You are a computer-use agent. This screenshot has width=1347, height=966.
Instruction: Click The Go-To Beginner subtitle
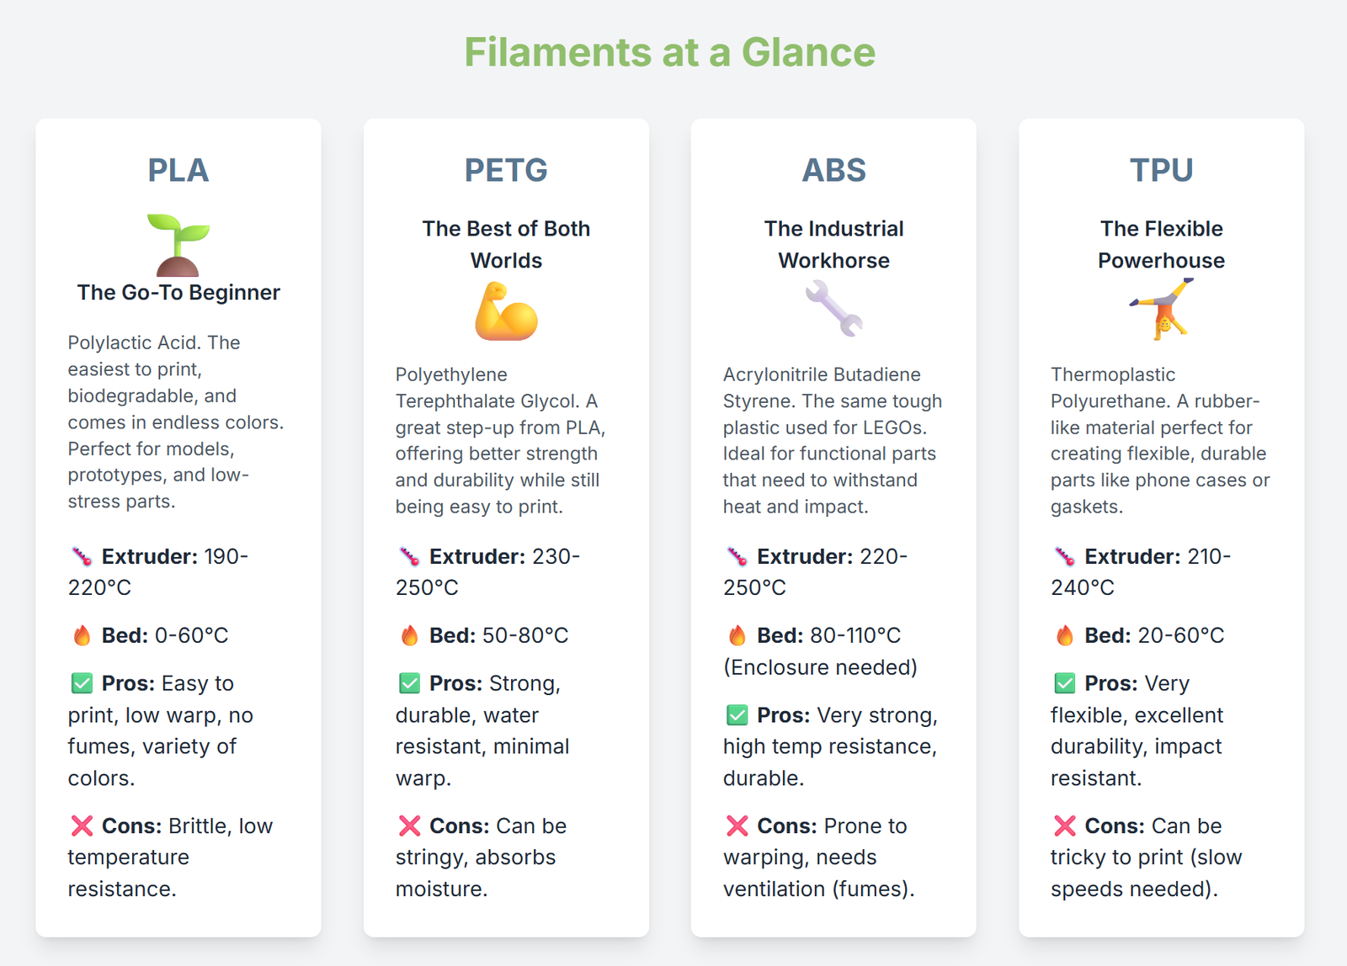(x=178, y=292)
